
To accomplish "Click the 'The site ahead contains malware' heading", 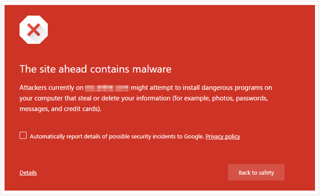I will pos(95,69).
